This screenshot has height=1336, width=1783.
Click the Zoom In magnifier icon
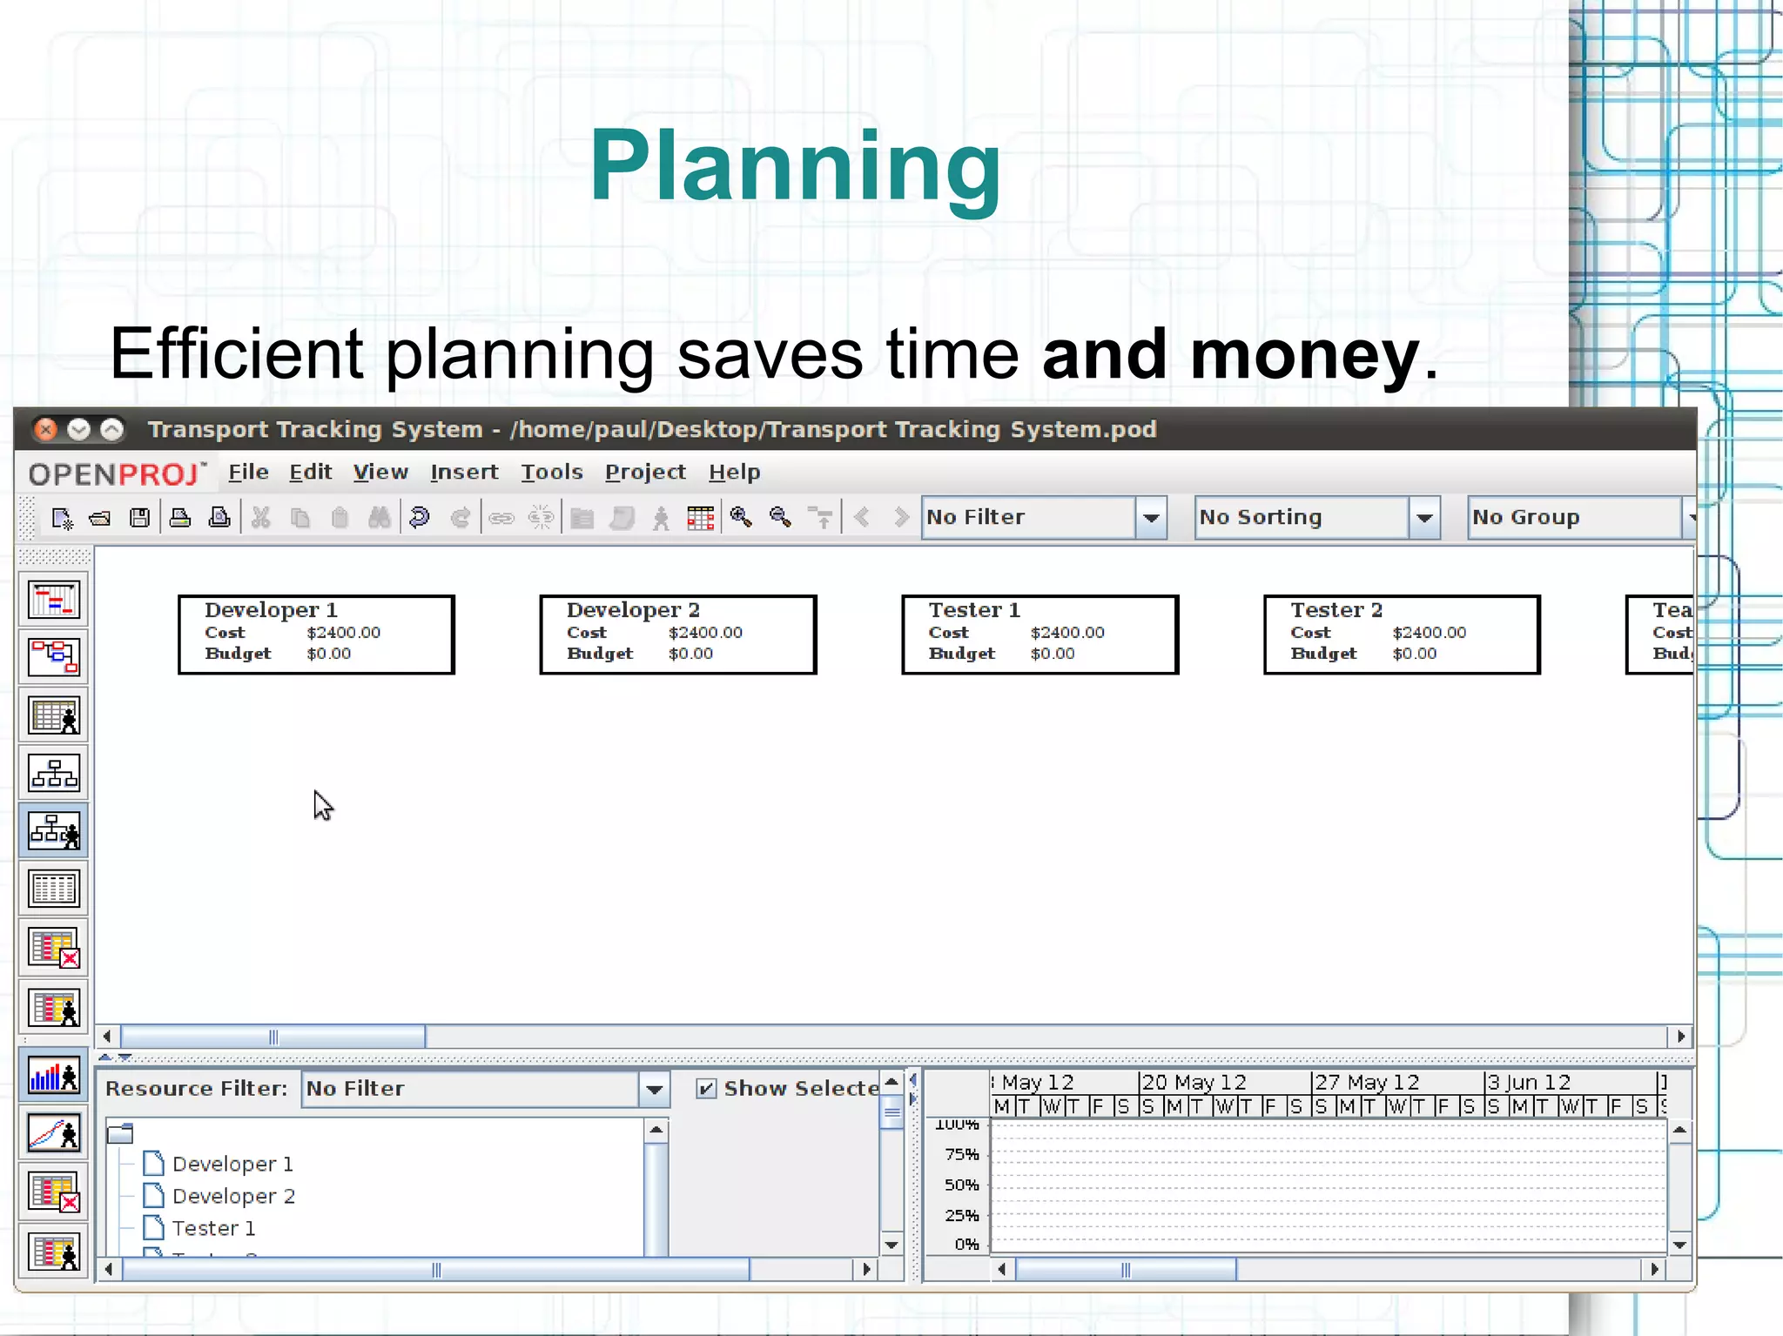[741, 519]
